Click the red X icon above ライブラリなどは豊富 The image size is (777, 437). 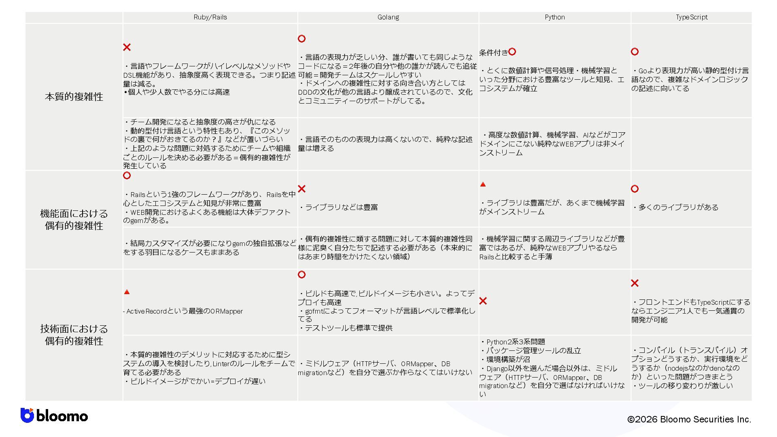coord(301,189)
